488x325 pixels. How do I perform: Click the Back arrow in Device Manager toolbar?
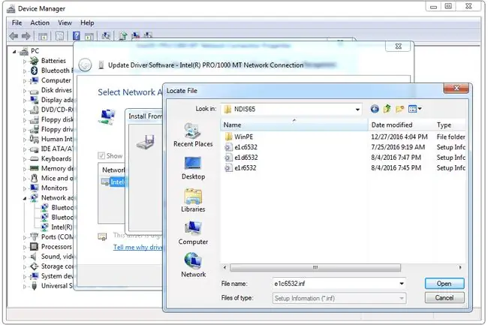pos(14,36)
